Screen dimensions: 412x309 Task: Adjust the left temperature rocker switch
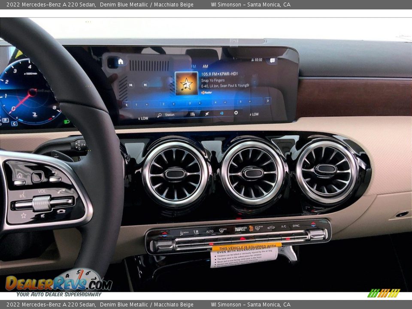(x=164, y=245)
